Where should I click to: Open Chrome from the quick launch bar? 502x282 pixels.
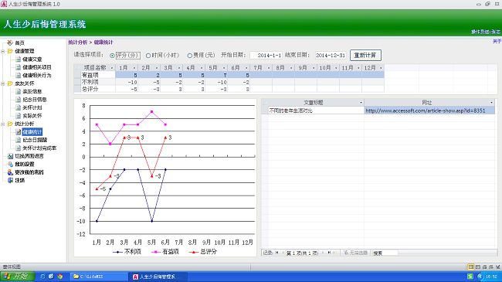(x=60, y=277)
